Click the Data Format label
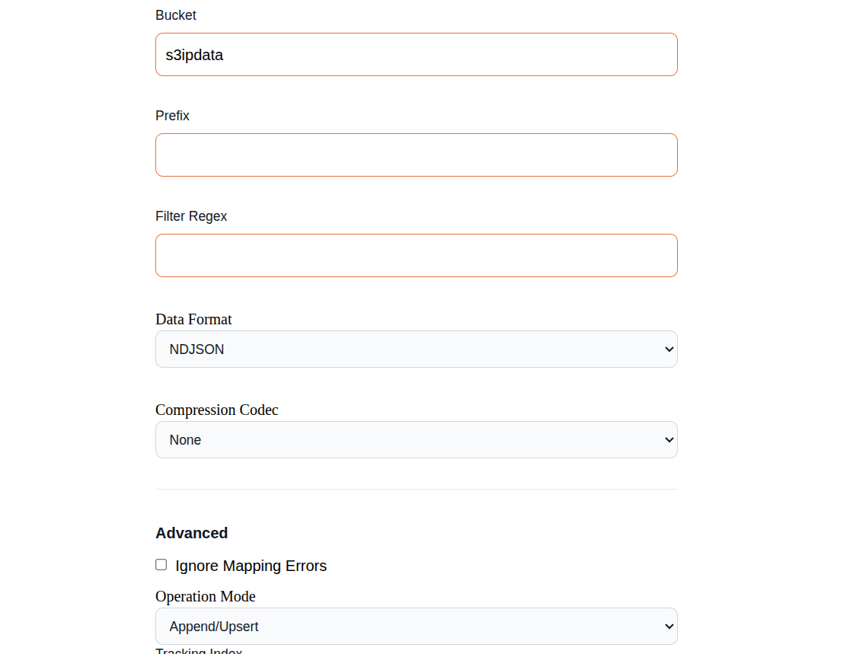853x654 pixels. click(193, 319)
